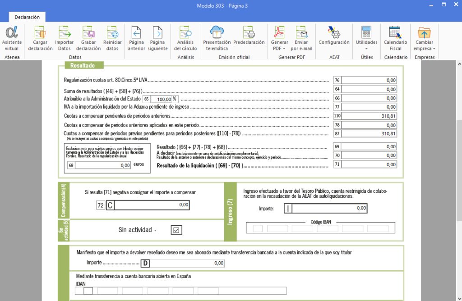This screenshot has height=301, width=462.
Task: Expand the Cambiar empresa dropdown arrow
Action: (434, 49)
